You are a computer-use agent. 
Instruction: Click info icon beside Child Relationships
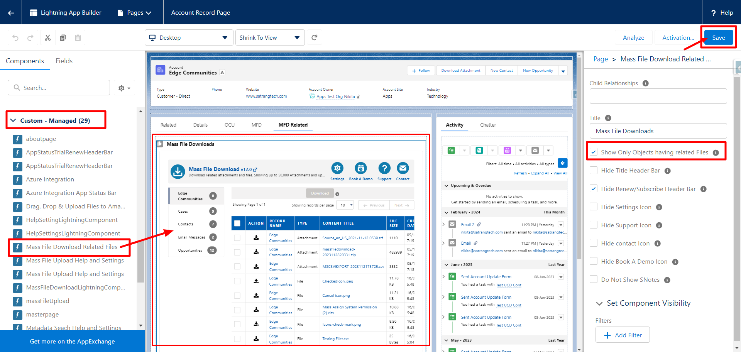point(645,83)
